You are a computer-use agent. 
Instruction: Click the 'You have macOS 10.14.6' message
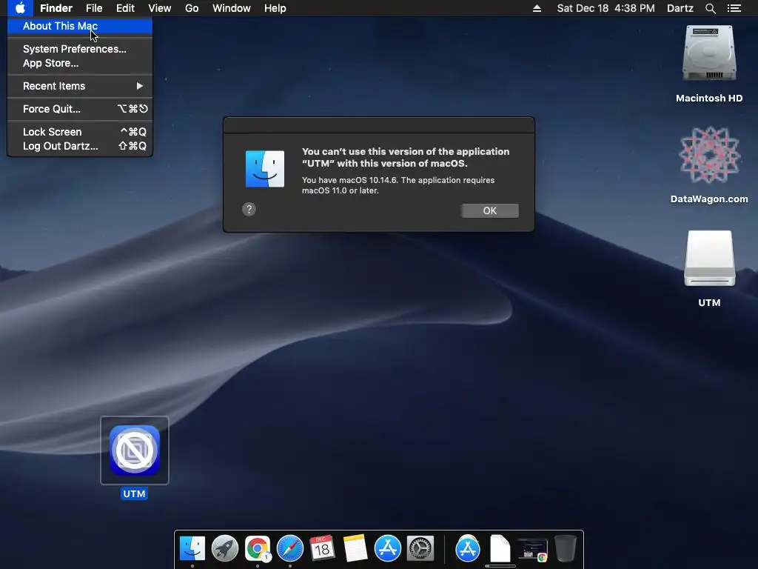coord(398,184)
